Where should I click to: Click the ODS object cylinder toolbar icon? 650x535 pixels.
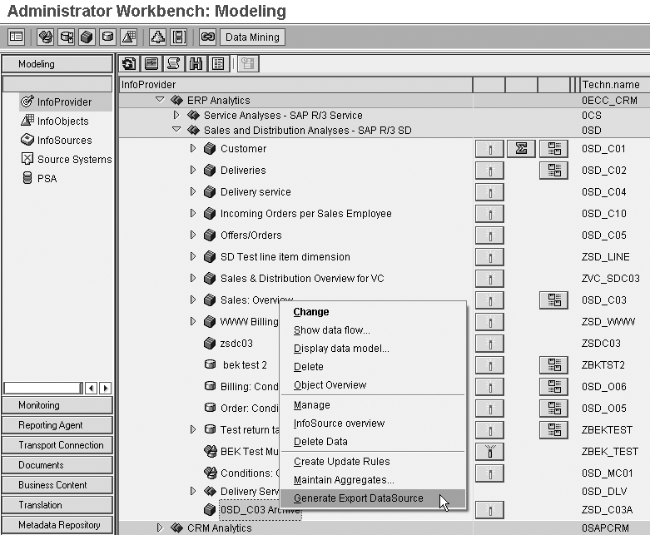(x=108, y=37)
